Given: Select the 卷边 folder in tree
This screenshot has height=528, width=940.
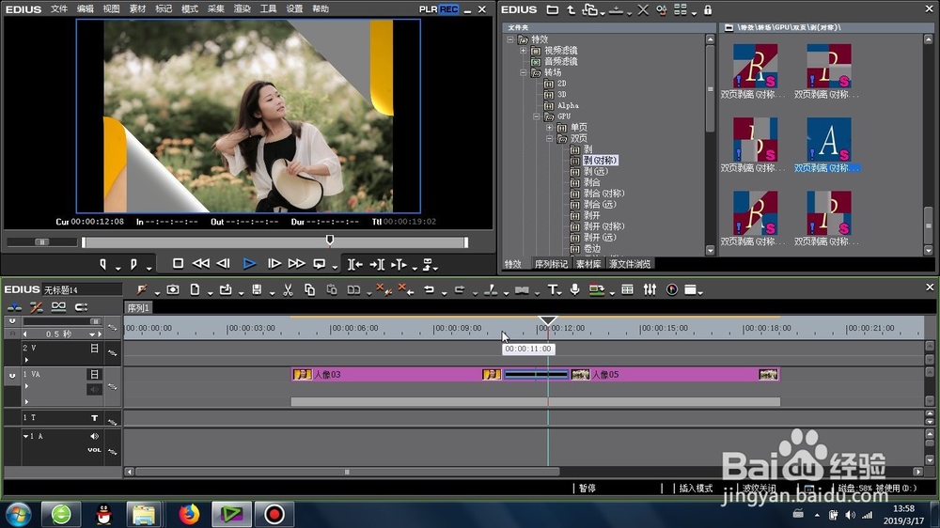Looking at the screenshot, I should coord(591,248).
